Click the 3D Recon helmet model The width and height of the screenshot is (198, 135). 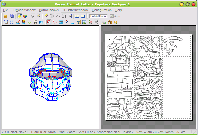click(51, 77)
